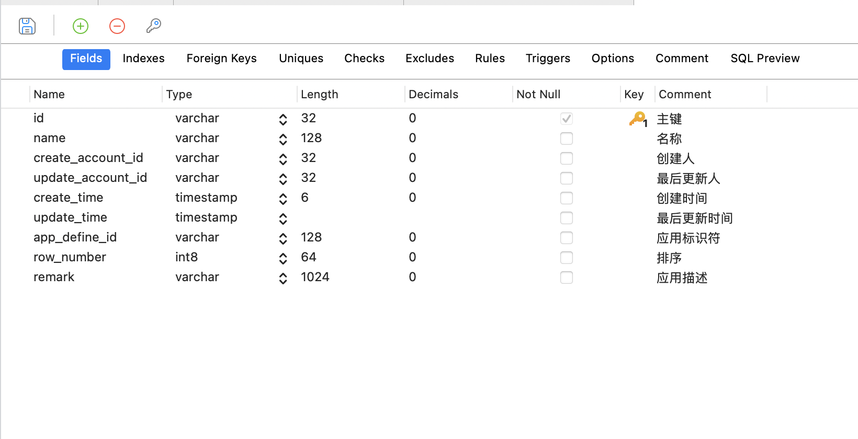Click the comment '主键' on the id row
This screenshot has height=439, width=858.
point(670,119)
